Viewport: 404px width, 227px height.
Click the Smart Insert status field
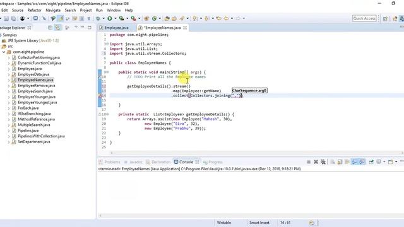(259, 223)
